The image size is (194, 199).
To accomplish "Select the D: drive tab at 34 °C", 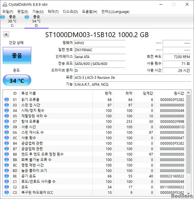I will click(x=37, y=21).
